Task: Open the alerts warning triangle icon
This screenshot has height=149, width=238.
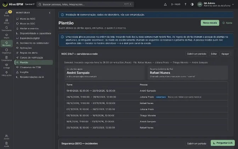Action: (165, 4)
